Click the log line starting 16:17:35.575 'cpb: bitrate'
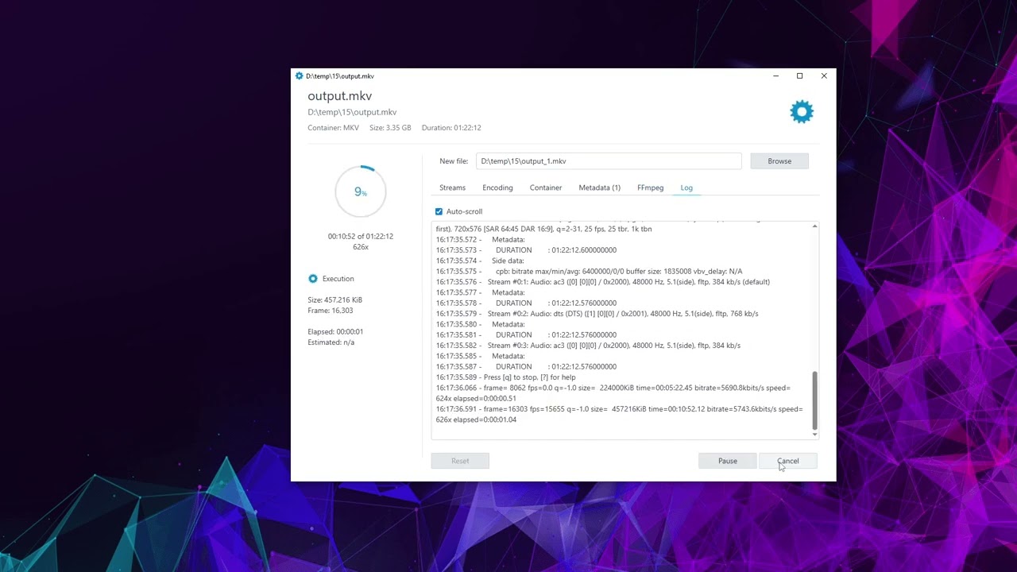 click(x=589, y=271)
